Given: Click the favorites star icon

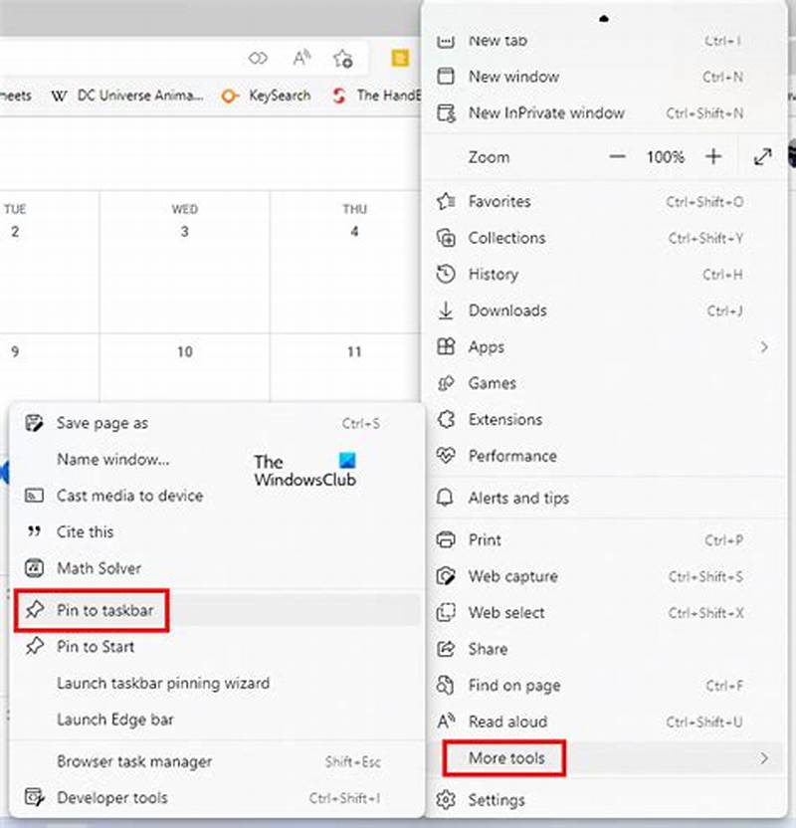Looking at the screenshot, I should pyautogui.click(x=343, y=59).
